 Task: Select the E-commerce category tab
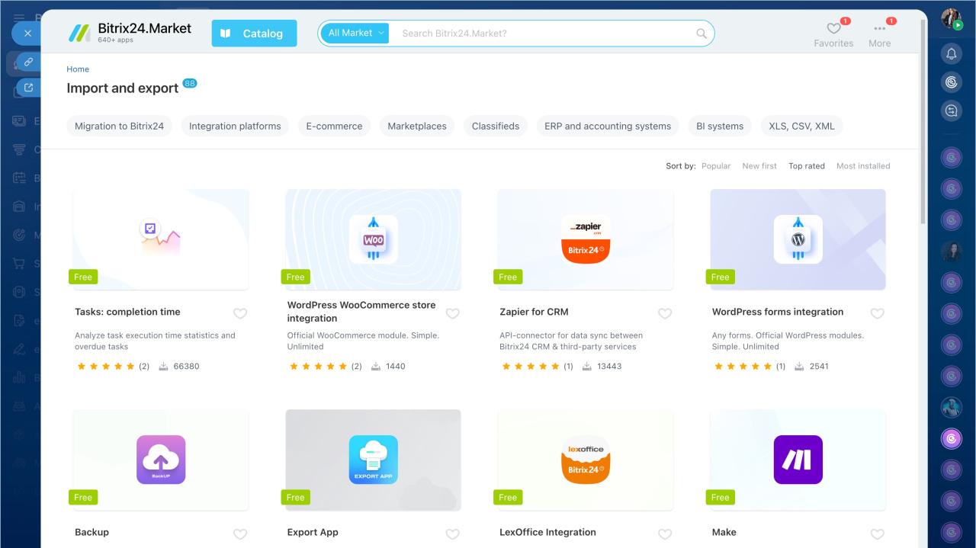pyautogui.click(x=334, y=127)
